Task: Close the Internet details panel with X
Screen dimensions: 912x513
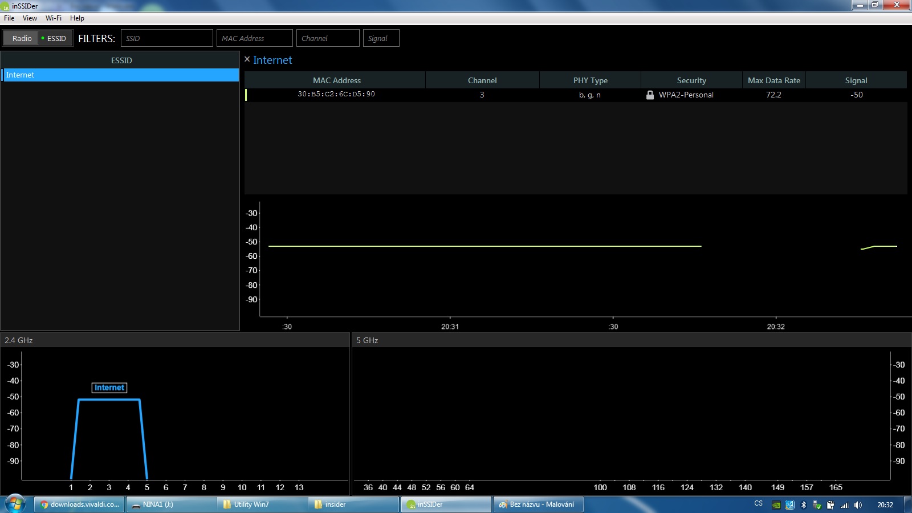Action: 247,59
